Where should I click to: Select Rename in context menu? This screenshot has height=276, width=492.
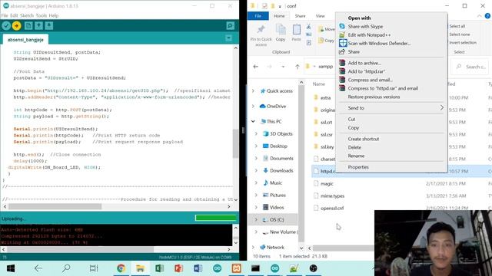pos(356,156)
